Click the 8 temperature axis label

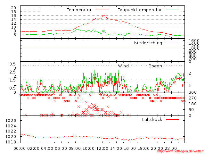tap(15, 31)
